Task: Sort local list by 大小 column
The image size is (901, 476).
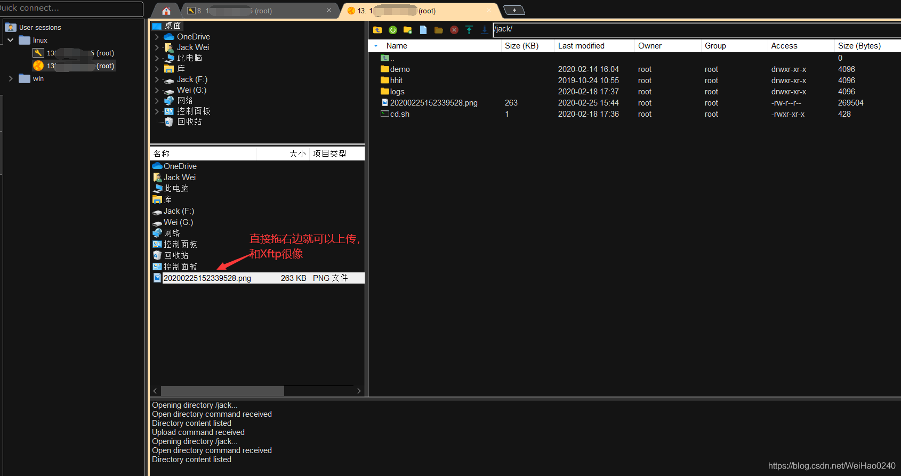Action: [283, 154]
